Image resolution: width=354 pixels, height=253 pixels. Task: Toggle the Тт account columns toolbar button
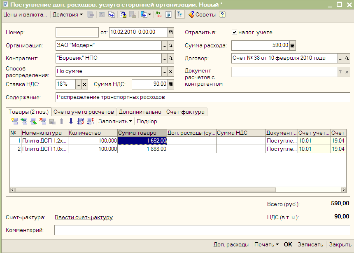(x=180, y=15)
